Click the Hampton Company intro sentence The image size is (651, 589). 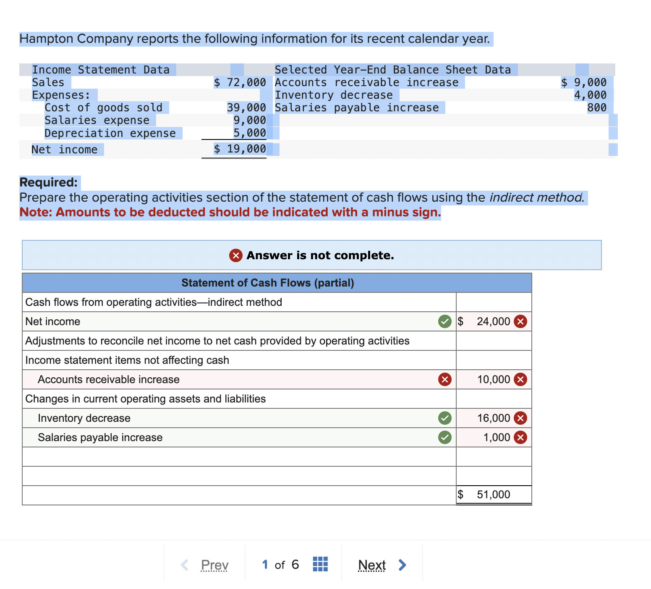tap(255, 39)
